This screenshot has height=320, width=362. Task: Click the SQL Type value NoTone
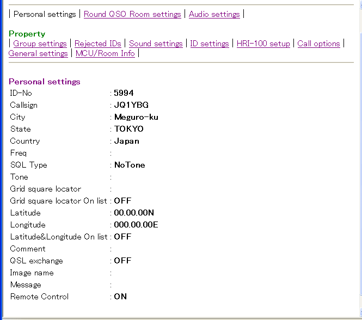(130, 165)
